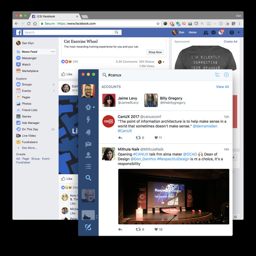This screenshot has width=256, height=256.
Task: Open Chrome home page button
Action: (x=35, y=23)
